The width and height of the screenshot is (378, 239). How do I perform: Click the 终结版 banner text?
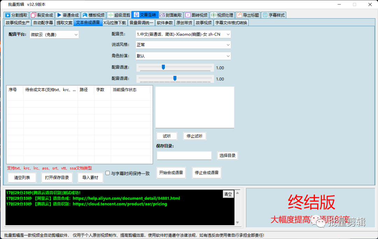tap(311, 202)
